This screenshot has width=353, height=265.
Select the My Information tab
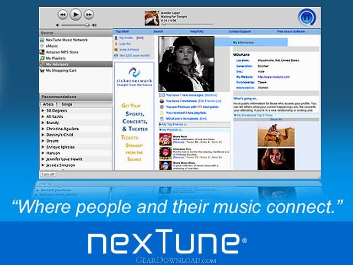[x=252, y=43]
